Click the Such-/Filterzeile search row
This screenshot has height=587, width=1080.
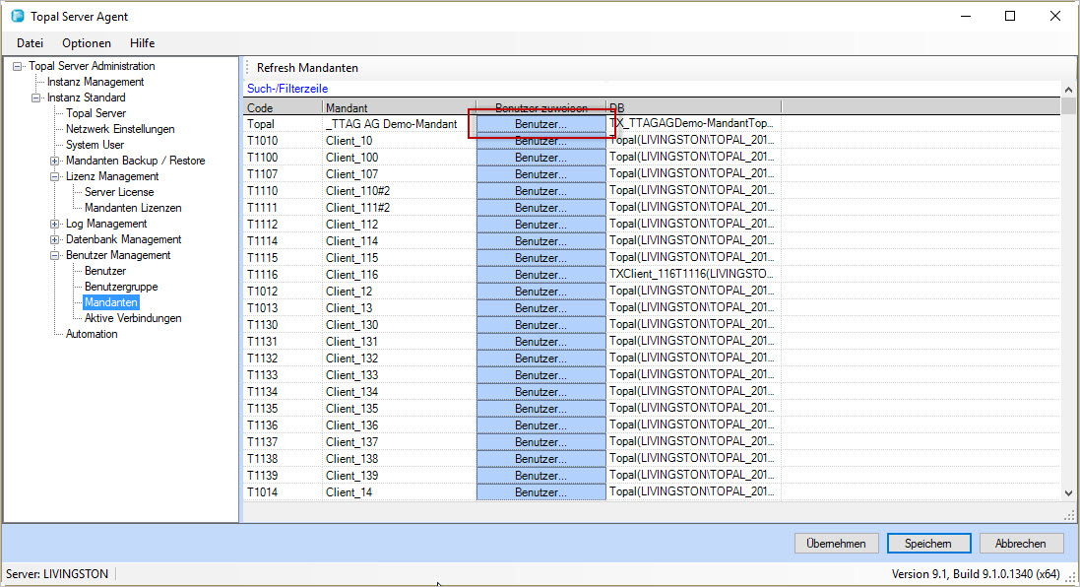(x=653, y=89)
